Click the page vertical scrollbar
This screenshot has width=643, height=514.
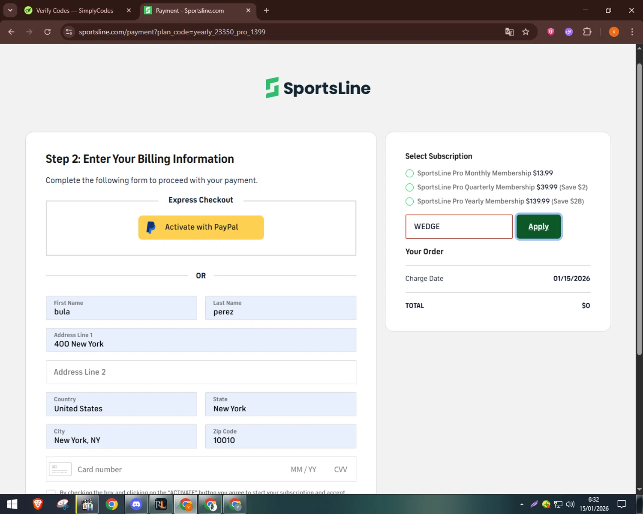pos(639,209)
